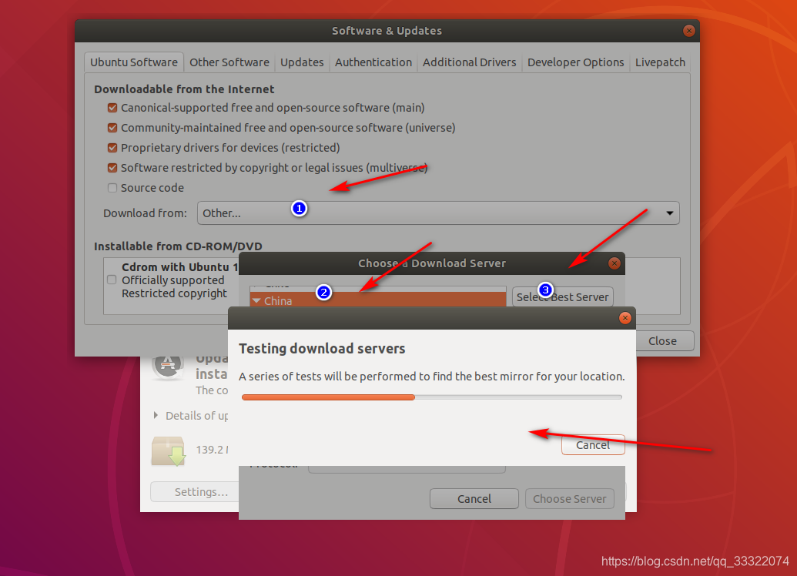Click Select Best Server button
This screenshot has width=797, height=576.
click(562, 297)
